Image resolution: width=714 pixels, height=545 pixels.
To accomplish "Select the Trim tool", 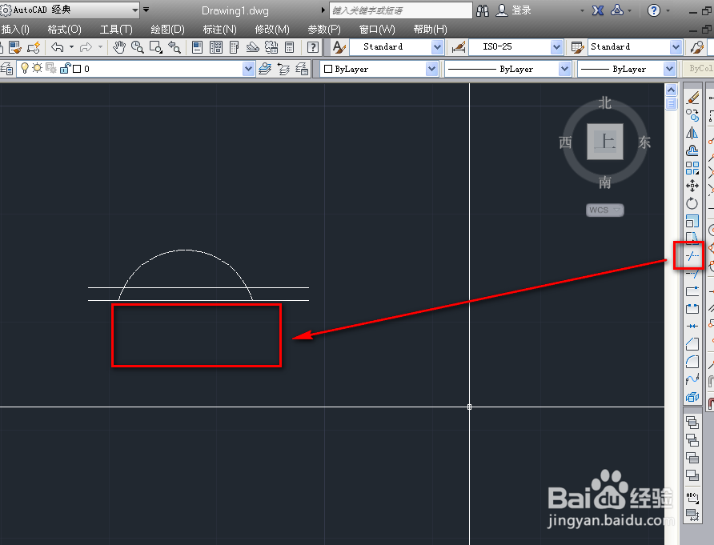I will 692,256.
